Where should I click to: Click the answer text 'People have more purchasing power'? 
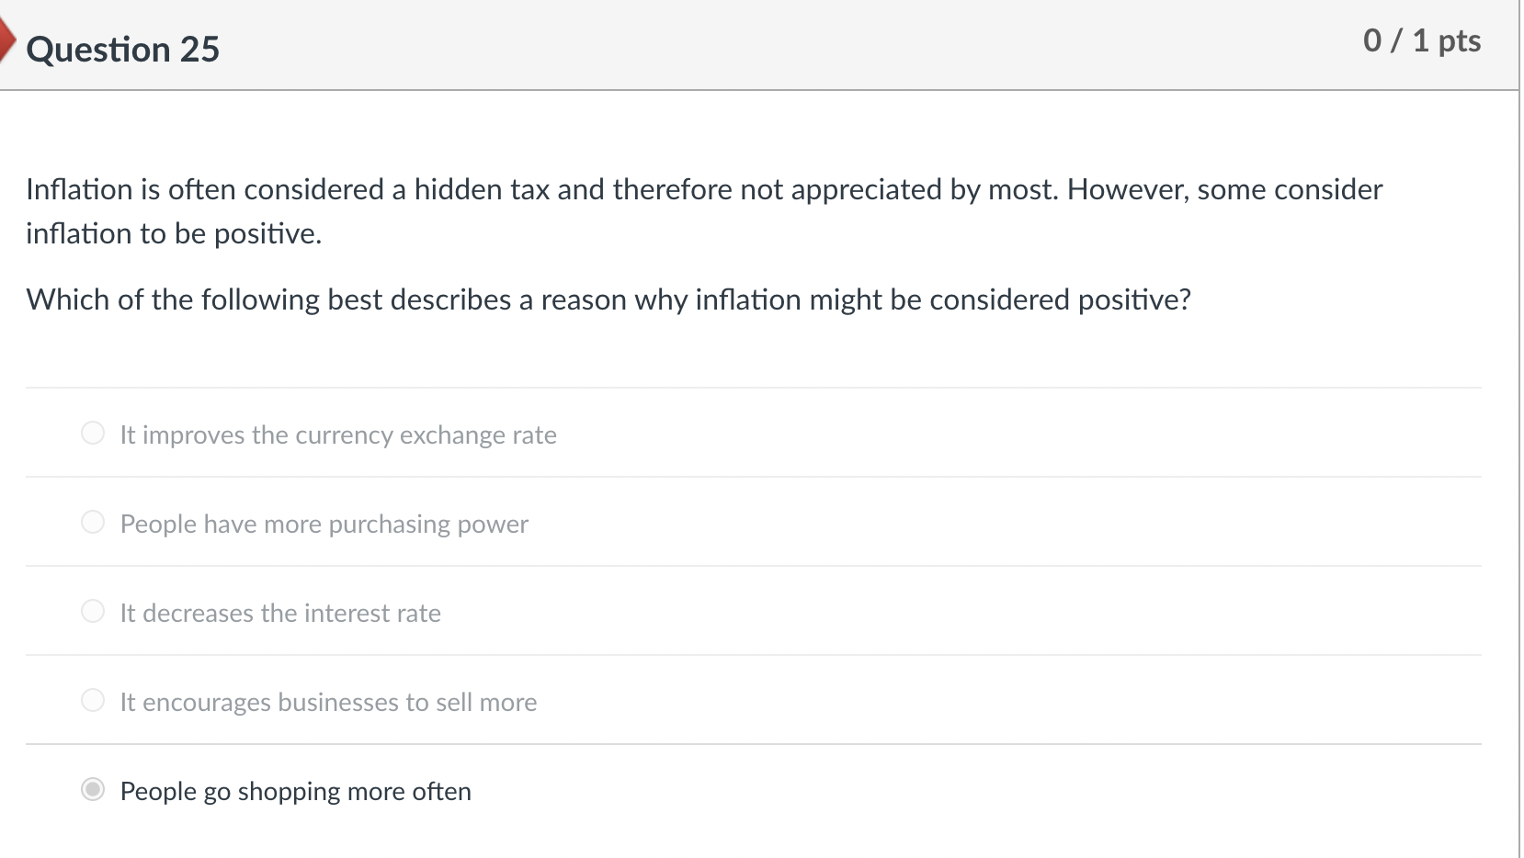[324, 525]
